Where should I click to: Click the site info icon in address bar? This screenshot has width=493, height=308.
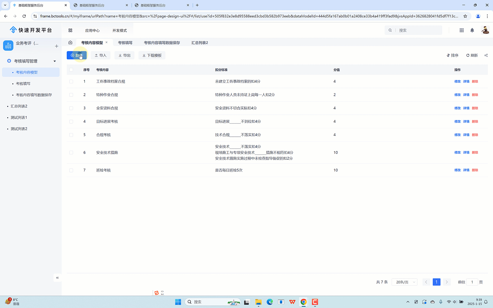(x=35, y=16)
